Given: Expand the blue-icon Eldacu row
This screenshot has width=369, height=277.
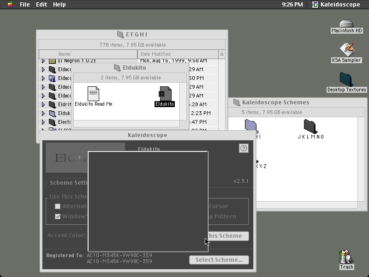Looking at the screenshot, I should coord(43,78).
